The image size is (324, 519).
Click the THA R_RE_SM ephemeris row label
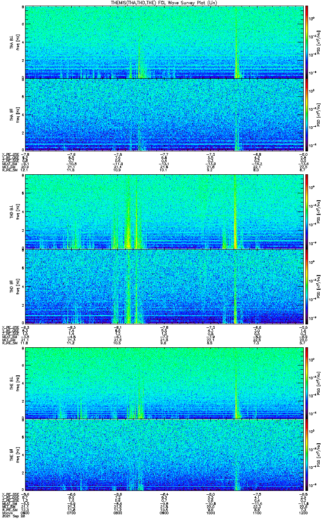click(x=9, y=171)
